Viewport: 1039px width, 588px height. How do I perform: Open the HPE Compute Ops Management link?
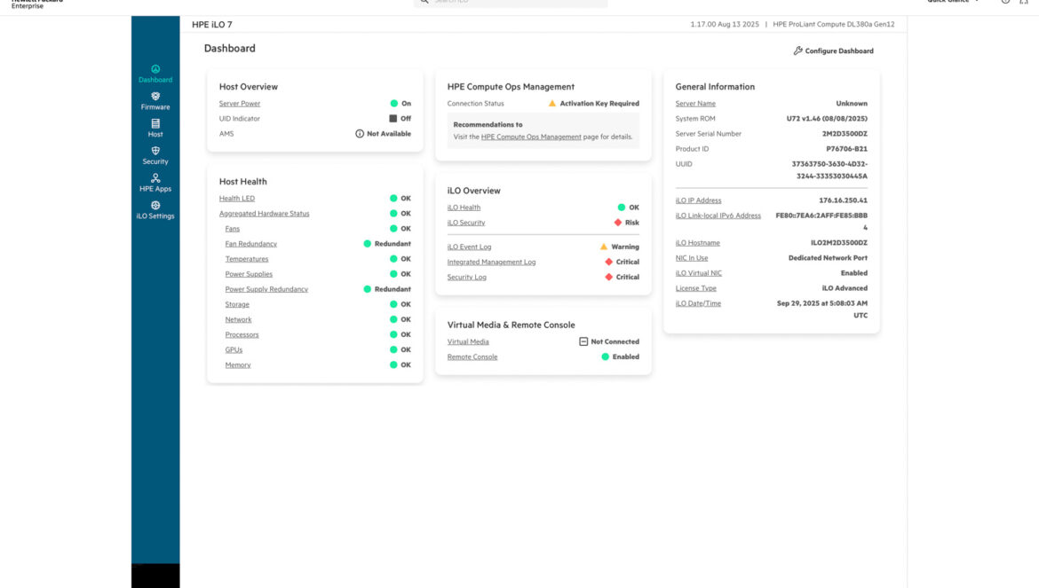531,137
